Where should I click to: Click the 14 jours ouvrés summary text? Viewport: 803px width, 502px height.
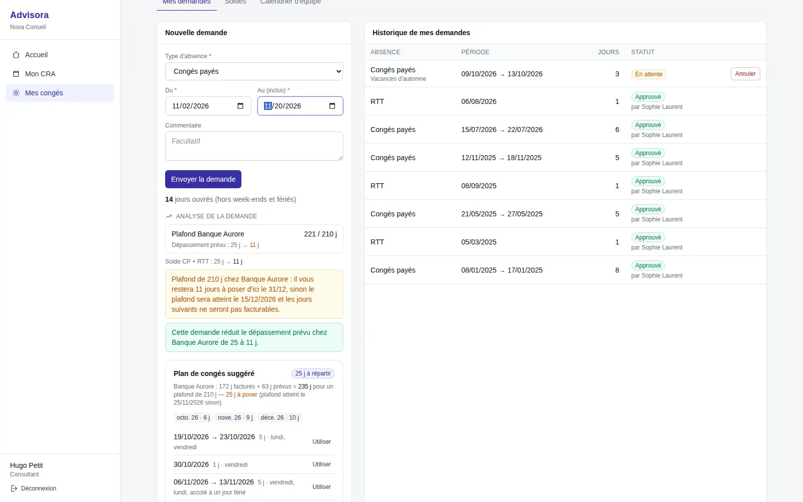click(x=230, y=199)
